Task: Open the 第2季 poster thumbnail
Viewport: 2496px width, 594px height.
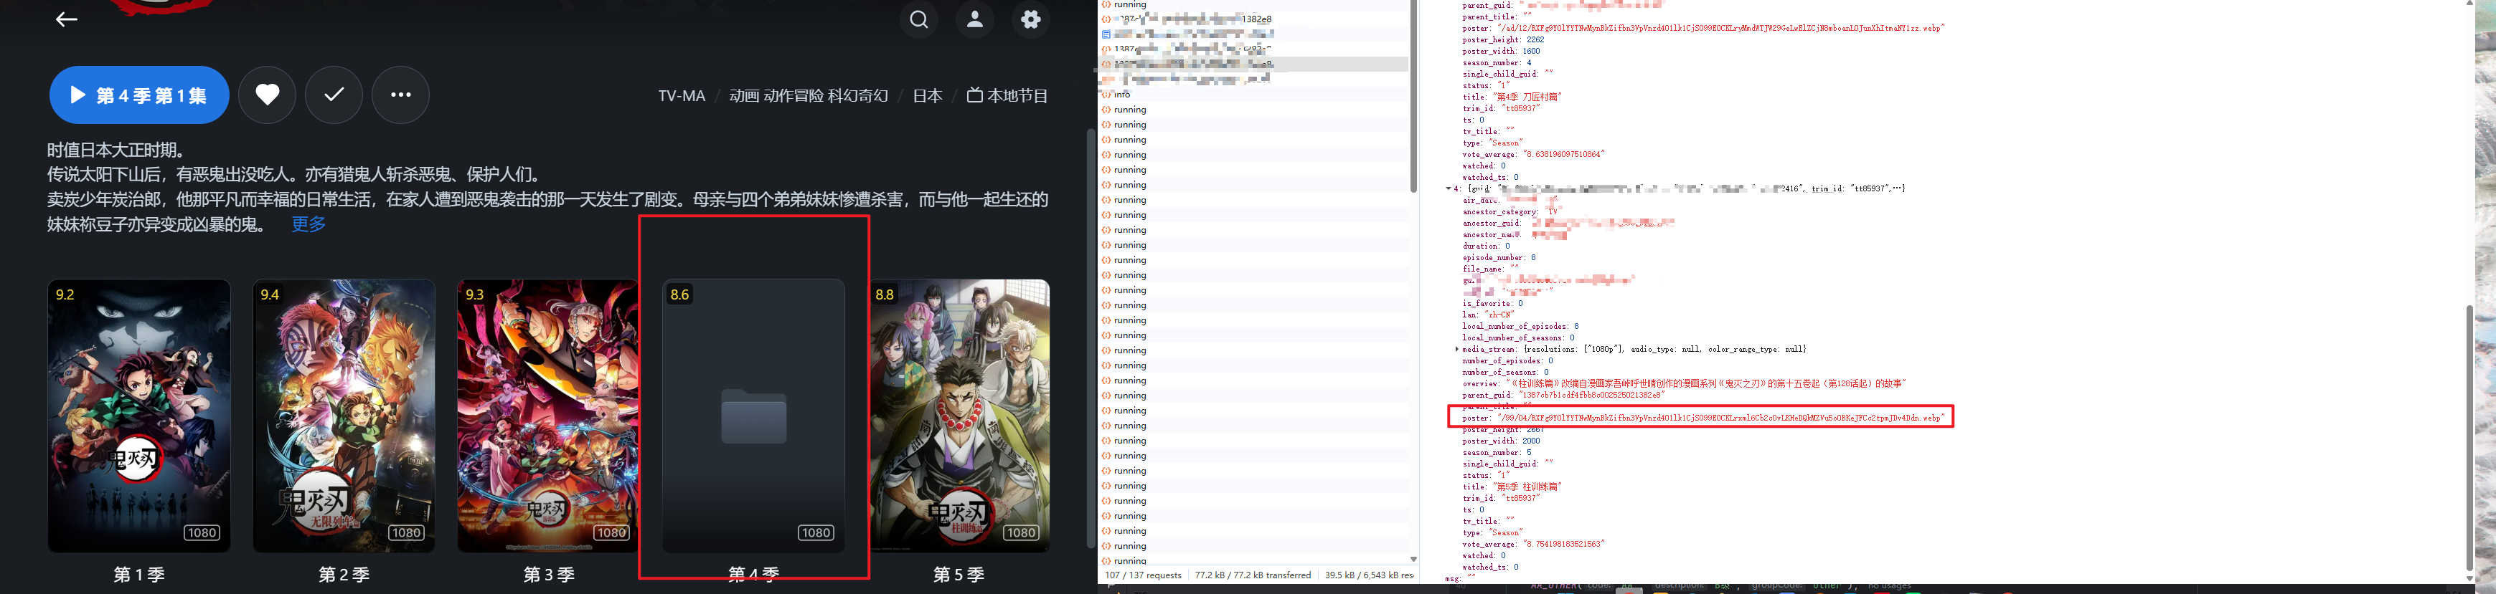Action: coord(344,416)
